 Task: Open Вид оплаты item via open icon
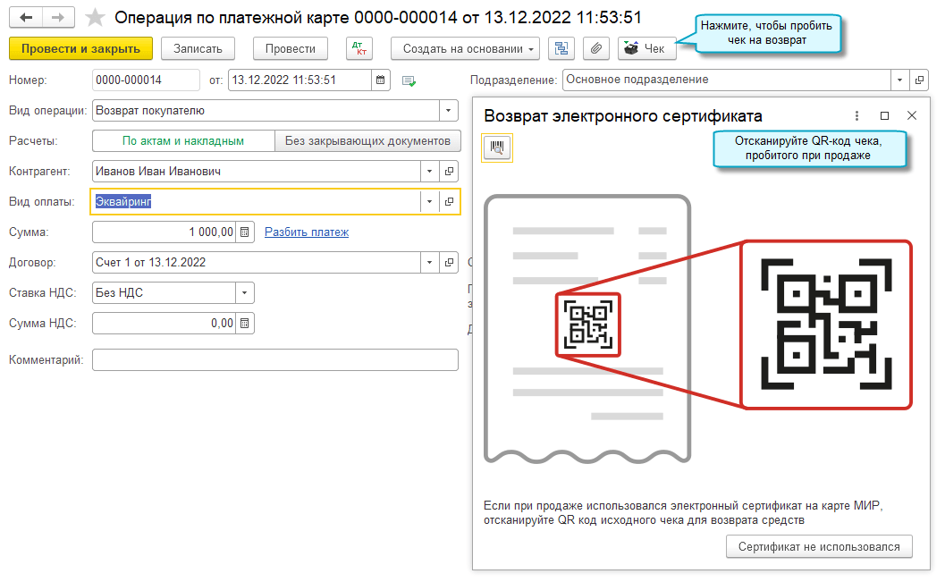[449, 202]
